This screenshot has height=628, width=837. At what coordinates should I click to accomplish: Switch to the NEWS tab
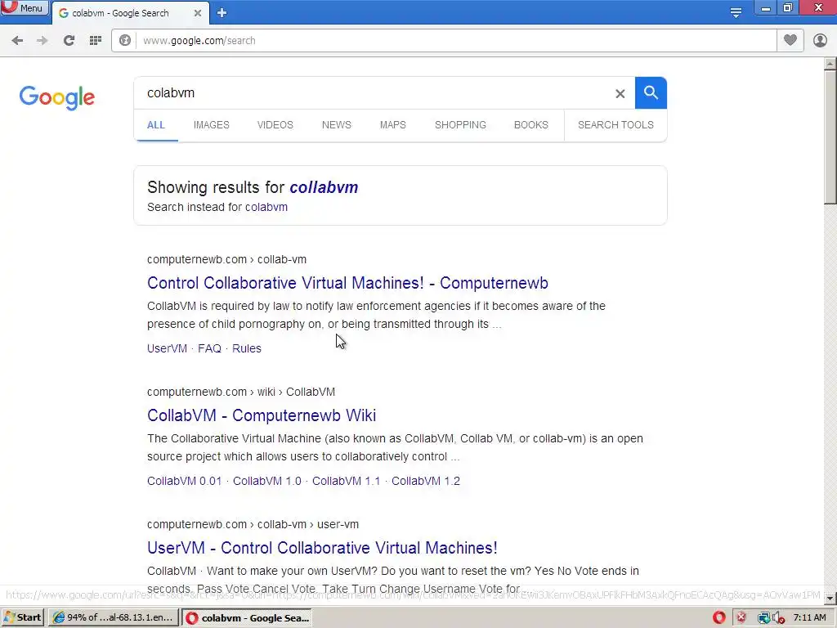(x=336, y=125)
